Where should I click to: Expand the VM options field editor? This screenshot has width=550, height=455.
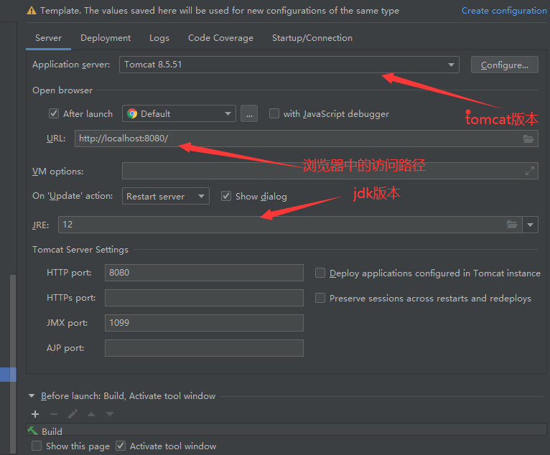pyautogui.click(x=530, y=171)
